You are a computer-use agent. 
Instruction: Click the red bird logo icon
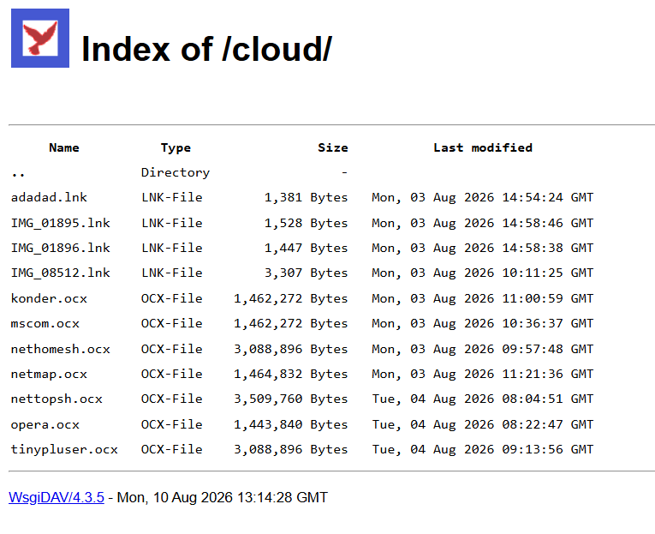(x=40, y=38)
